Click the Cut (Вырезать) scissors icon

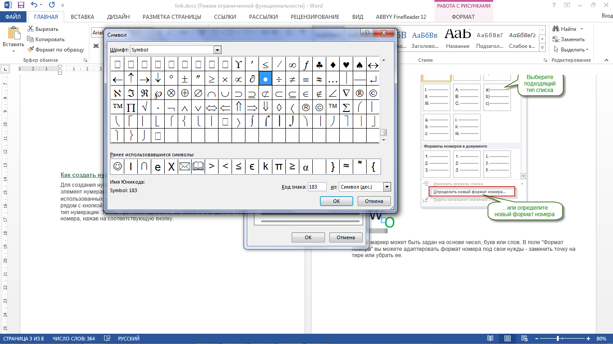[x=31, y=29]
